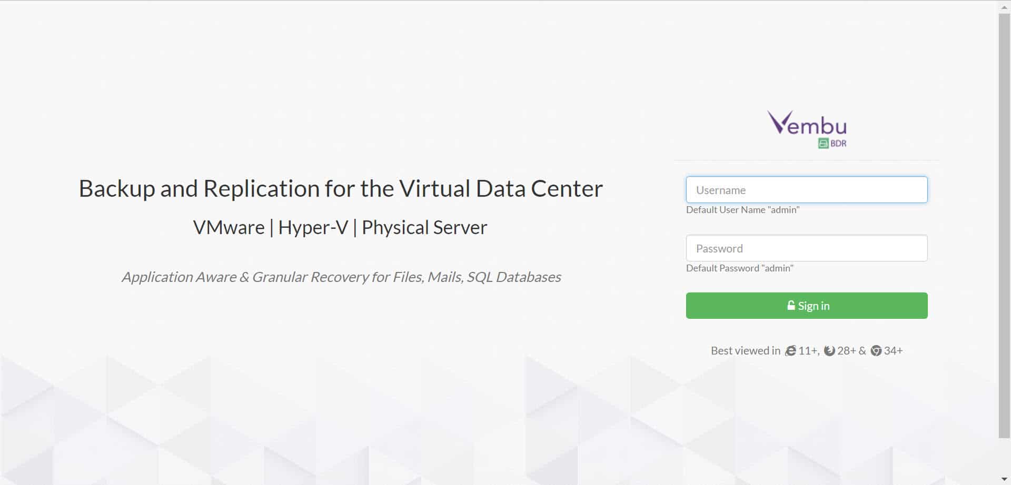
Task: Click the unlock icon on Sign in button
Action: coord(791,305)
